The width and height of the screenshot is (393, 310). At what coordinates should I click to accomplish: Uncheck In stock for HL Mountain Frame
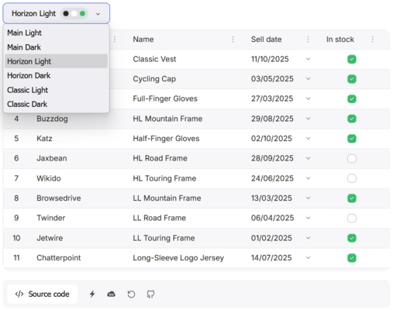(x=352, y=119)
